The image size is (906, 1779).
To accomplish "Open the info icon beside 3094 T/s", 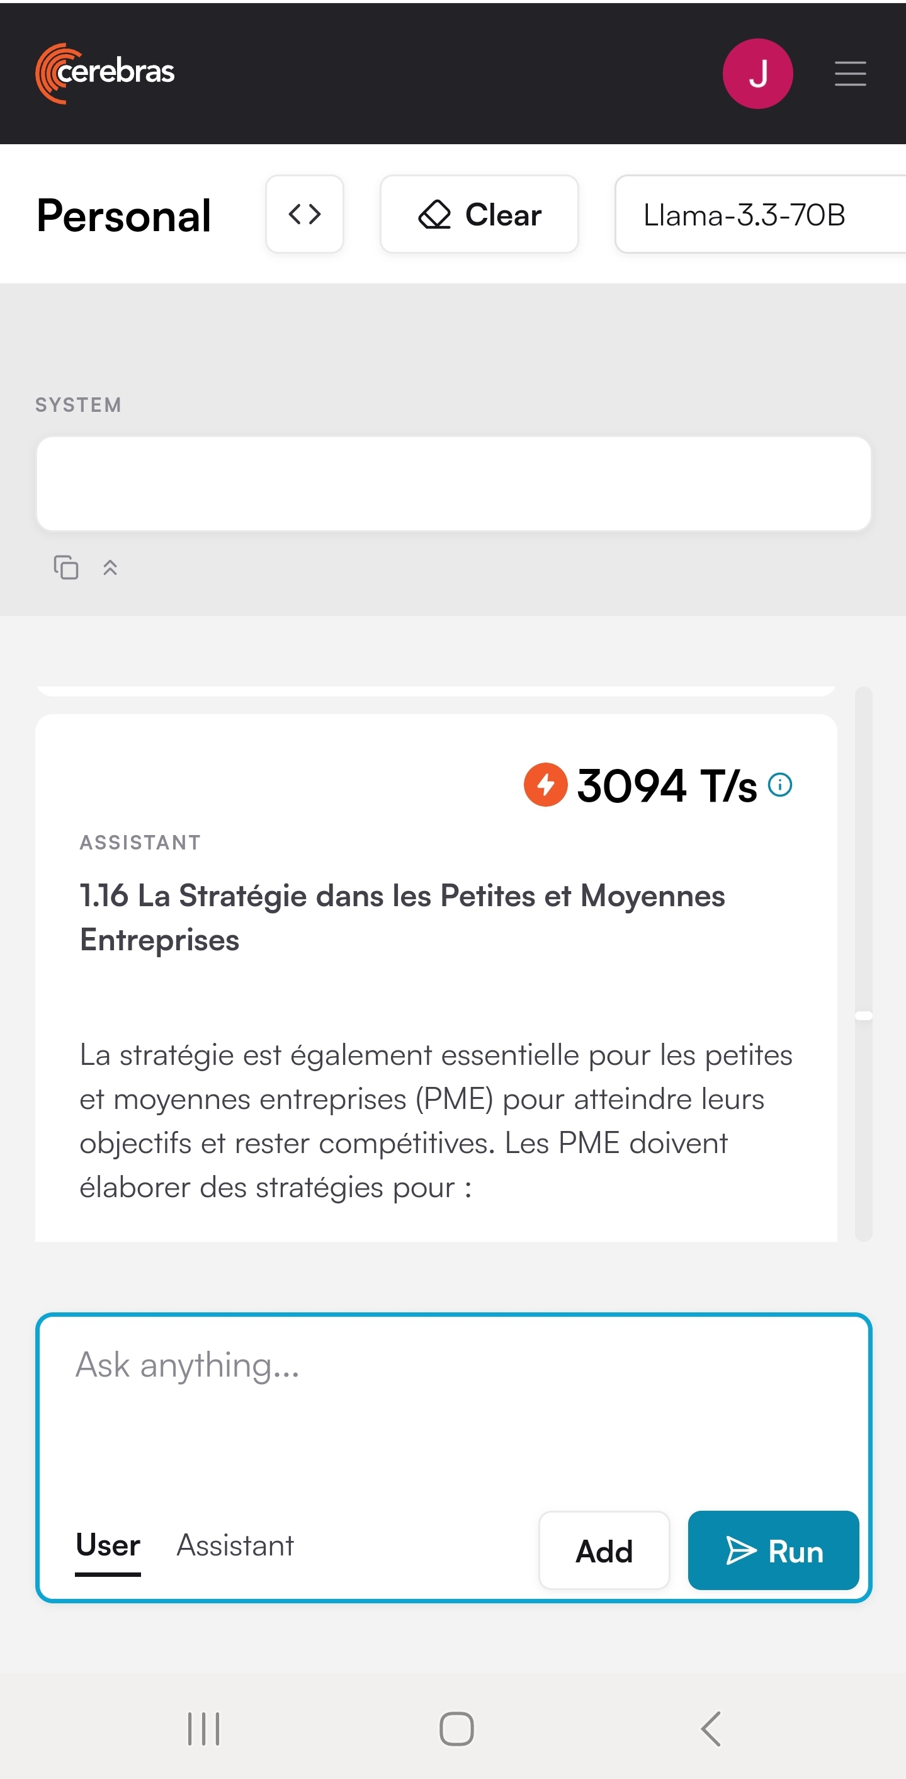I will point(780,785).
